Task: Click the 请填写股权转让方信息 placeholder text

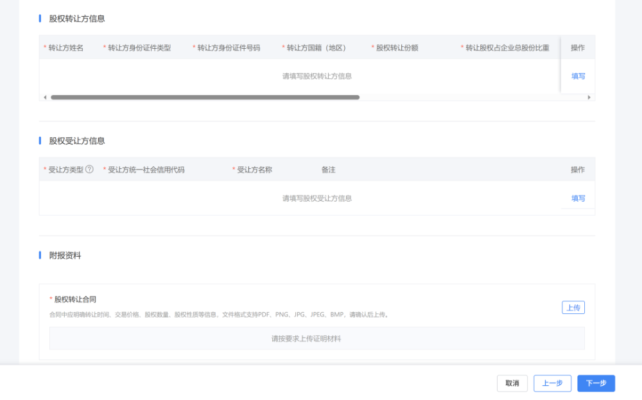Action: click(317, 76)
